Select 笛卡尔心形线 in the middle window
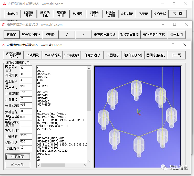194x176 pixels. 31,35
